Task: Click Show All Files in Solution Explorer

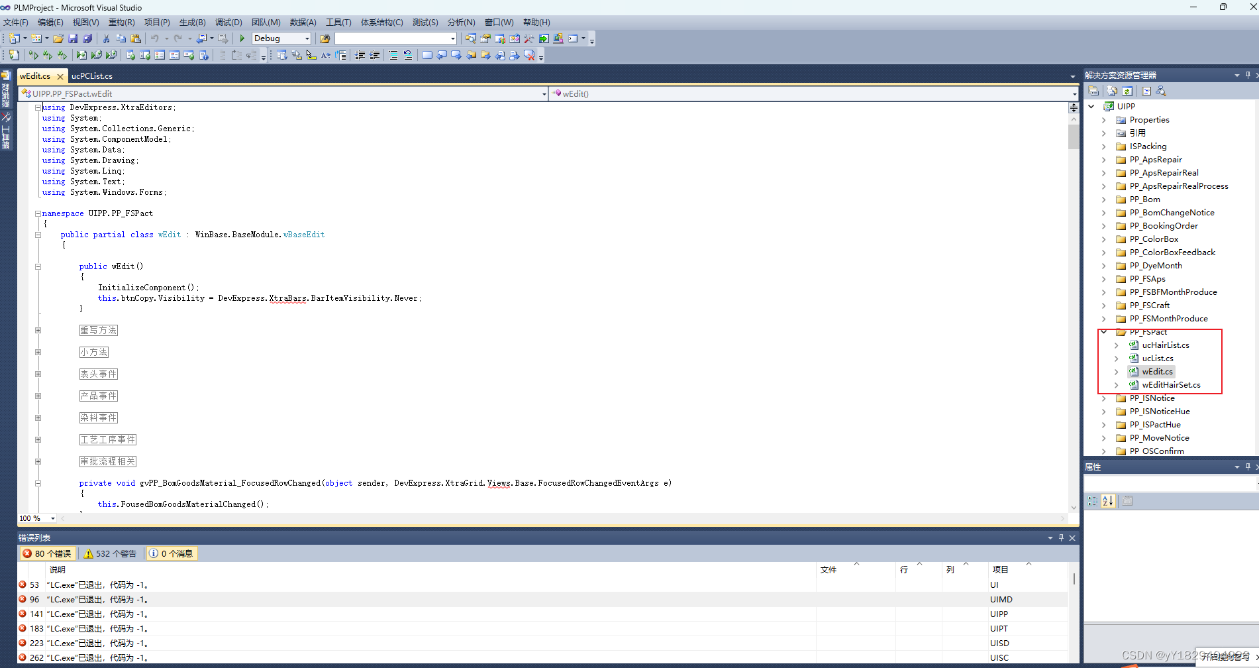Action: coord(1112,91)
